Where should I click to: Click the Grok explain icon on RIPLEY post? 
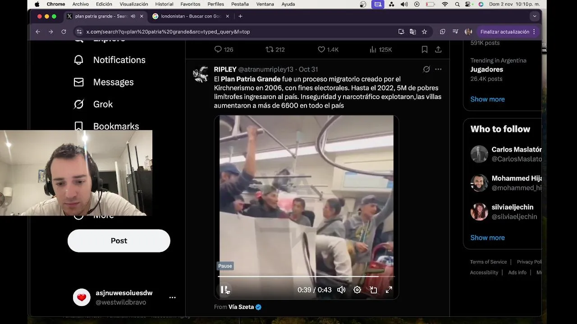point(426,69)
